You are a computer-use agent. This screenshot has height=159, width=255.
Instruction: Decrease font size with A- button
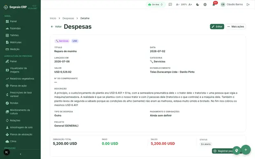pos(178,5)
